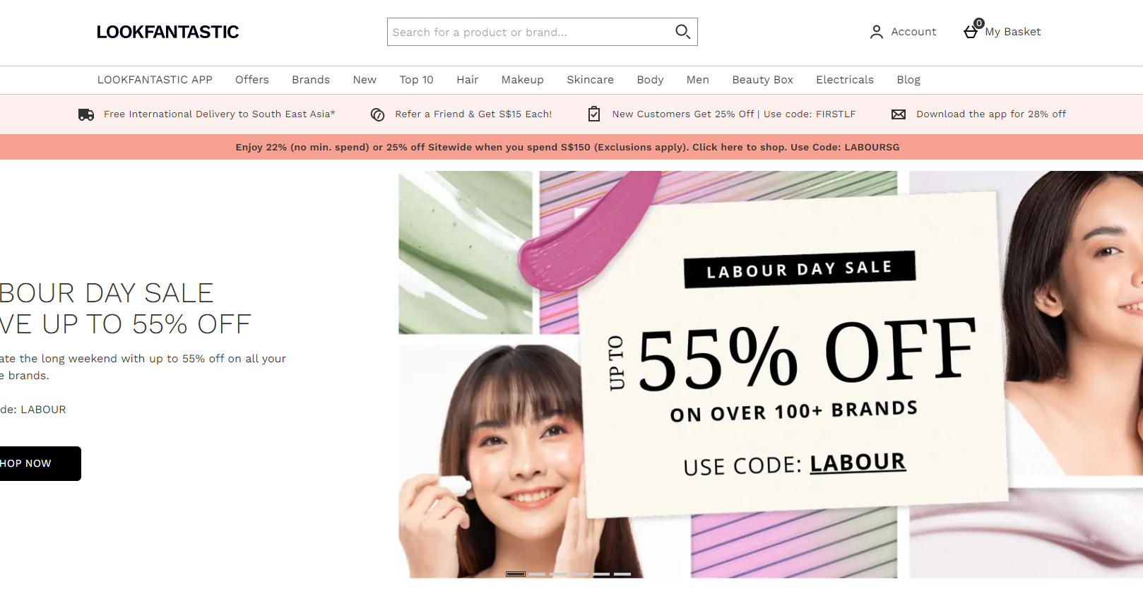Click the product or brand search field
The width and height of the screenshot is (1143, 589).
530,32
